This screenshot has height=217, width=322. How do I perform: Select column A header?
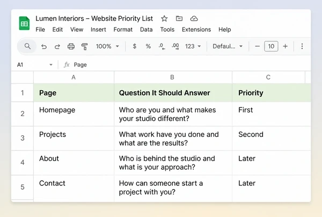(x=74, y=77)
